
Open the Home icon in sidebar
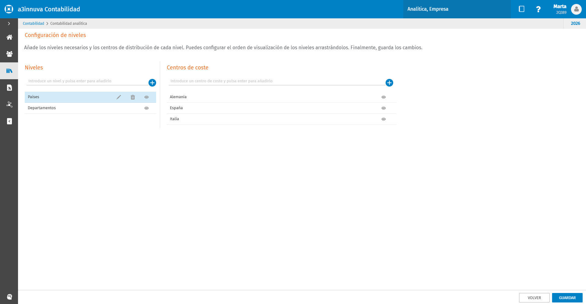(x=9, y=37)
